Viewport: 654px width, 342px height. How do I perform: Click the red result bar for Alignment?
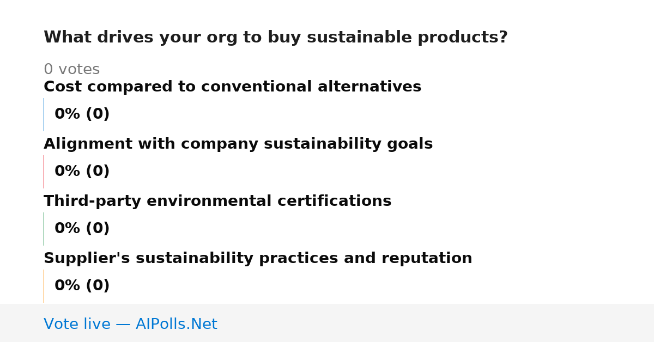click(44, 172)
